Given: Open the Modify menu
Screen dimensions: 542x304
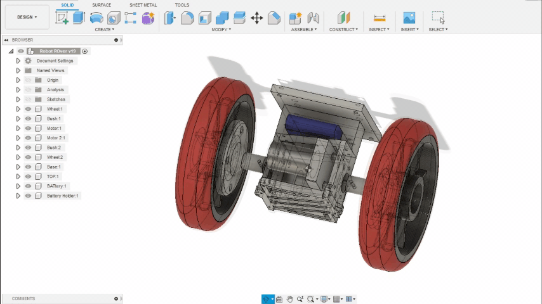Looking at the screenshot, I should point(221,29).
